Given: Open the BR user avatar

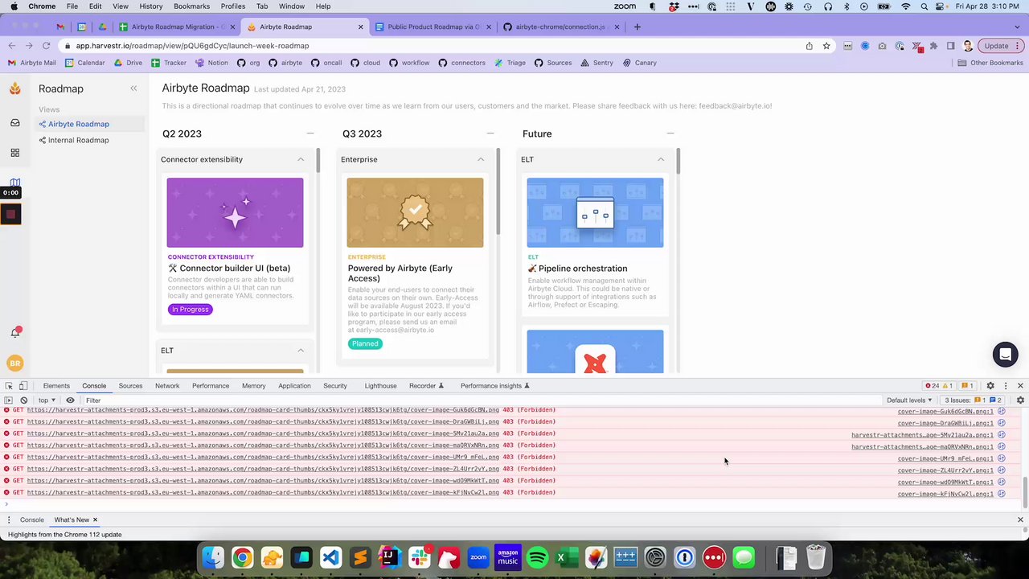Looking at the screenshot, I should point(14,363).
